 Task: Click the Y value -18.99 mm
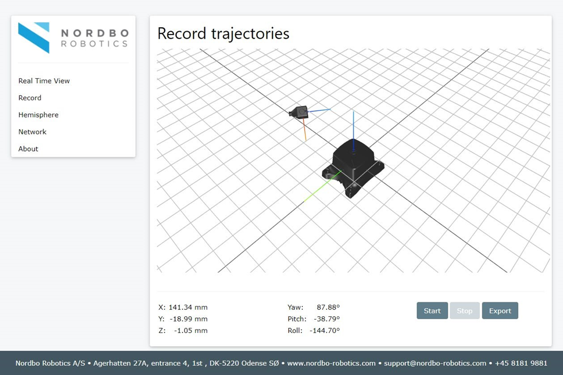click(x=188, y=319)
